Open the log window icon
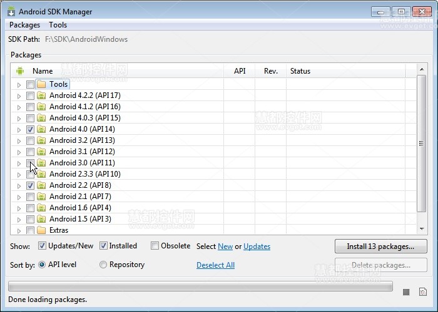Screen dimensions: 438x312 tap(423, 291)
